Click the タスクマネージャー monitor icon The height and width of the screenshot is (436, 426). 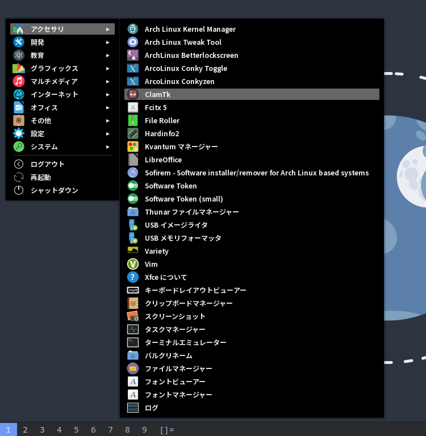[x=133, y=329]
